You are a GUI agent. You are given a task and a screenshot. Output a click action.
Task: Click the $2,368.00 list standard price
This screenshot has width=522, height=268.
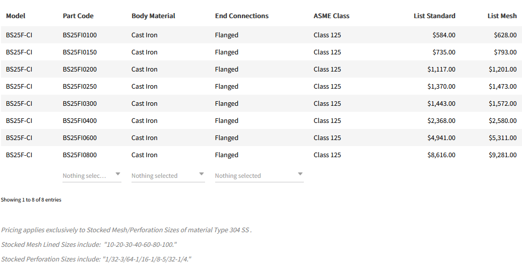[x=441, y=121]
